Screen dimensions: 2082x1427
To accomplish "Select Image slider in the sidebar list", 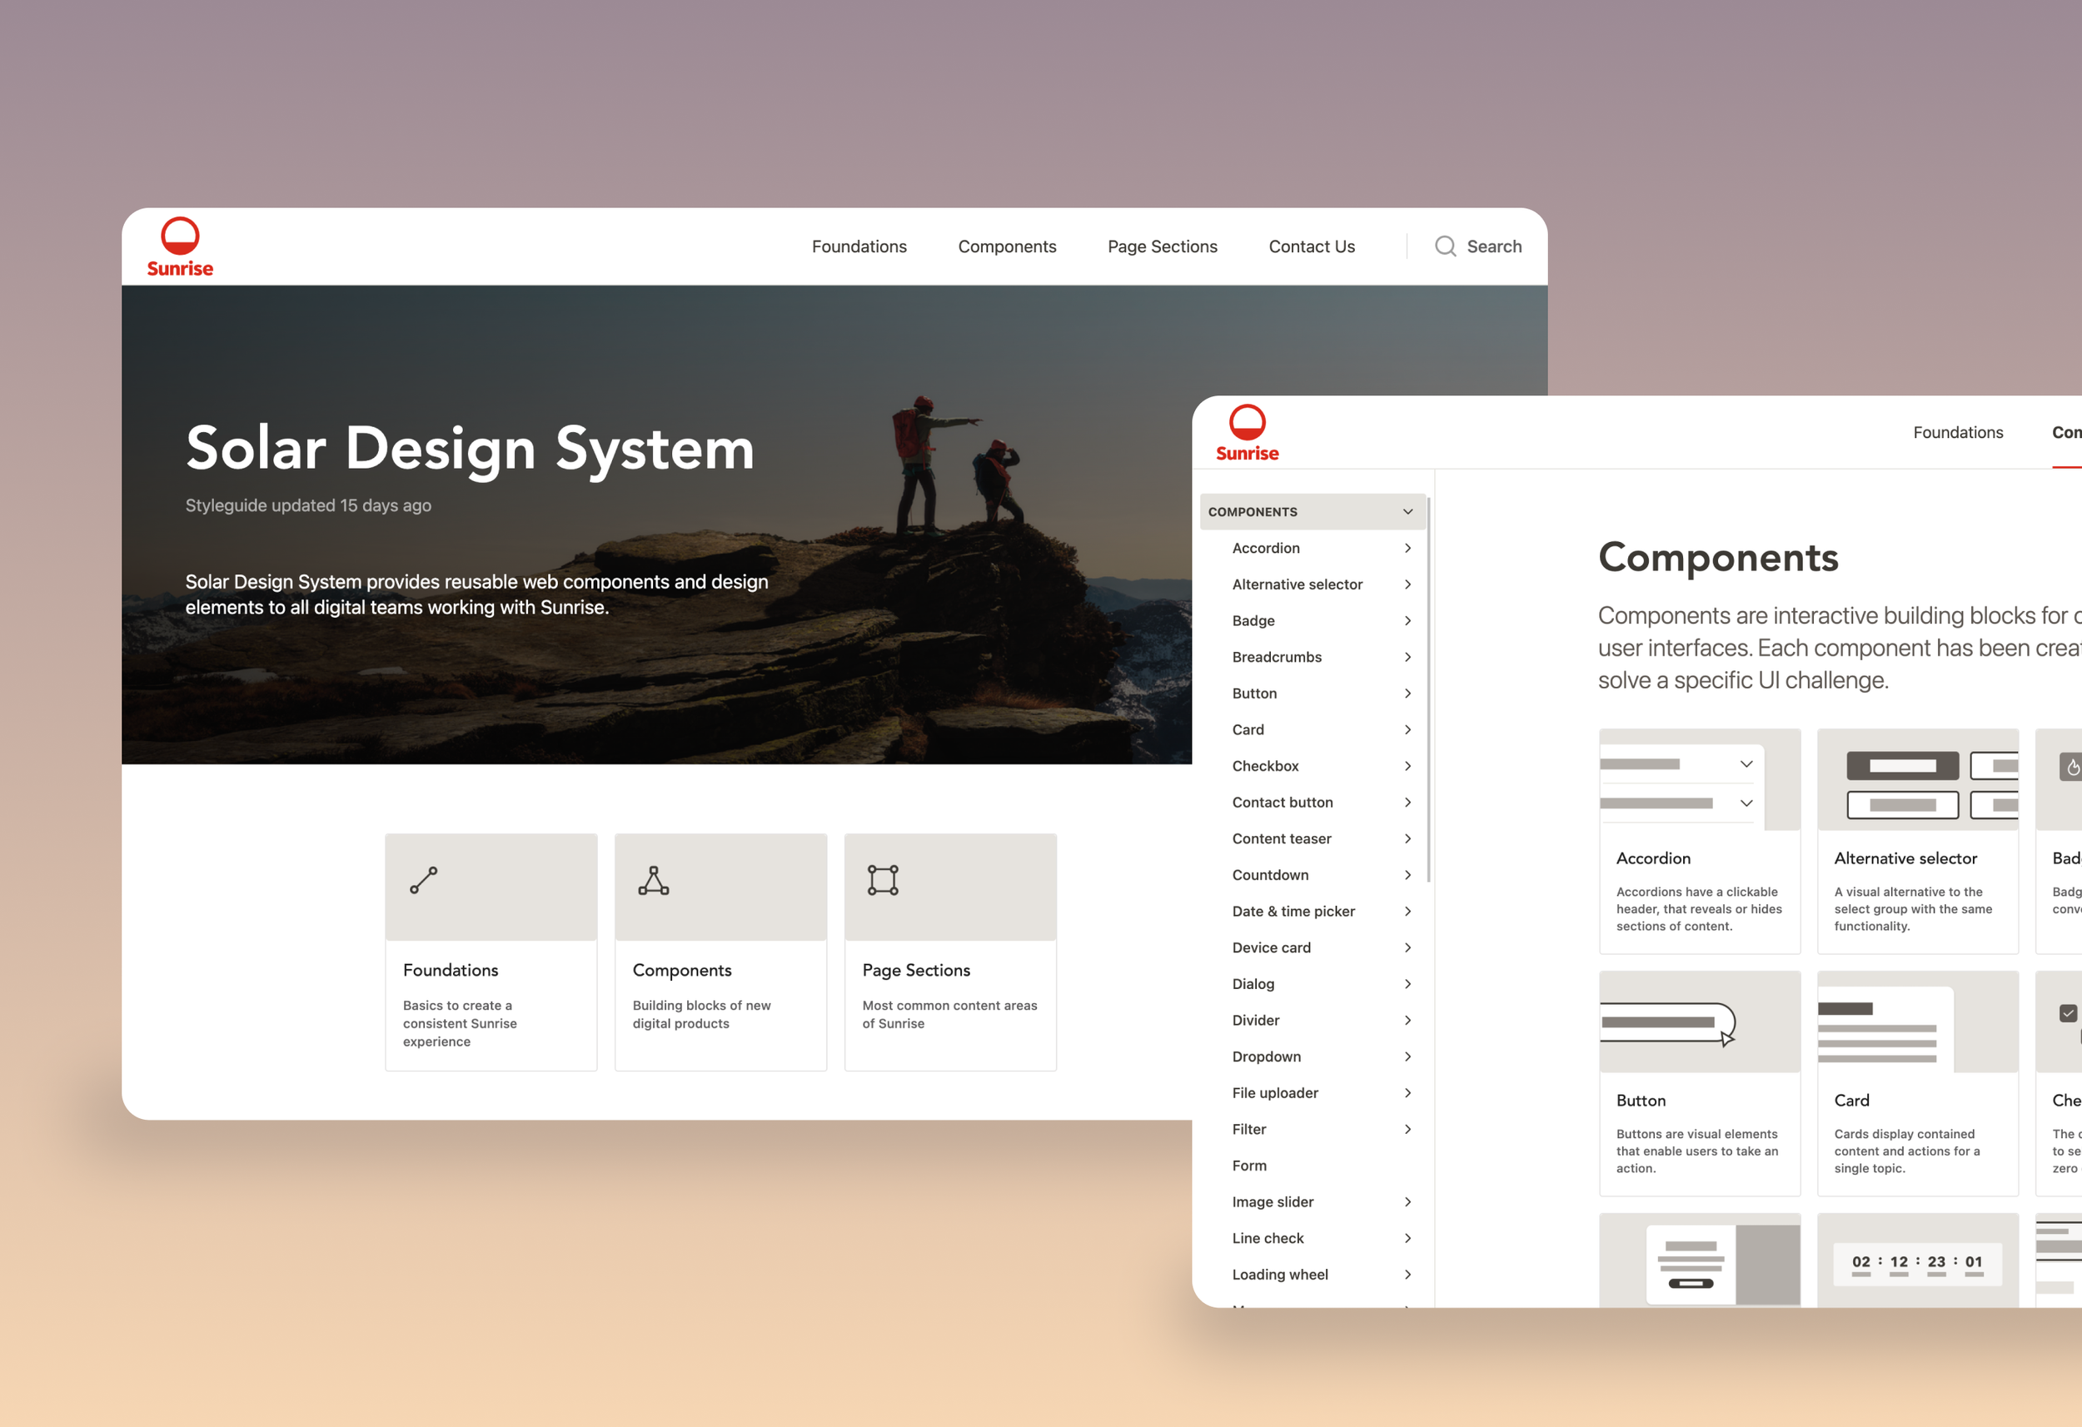I will [1273, 1202].
